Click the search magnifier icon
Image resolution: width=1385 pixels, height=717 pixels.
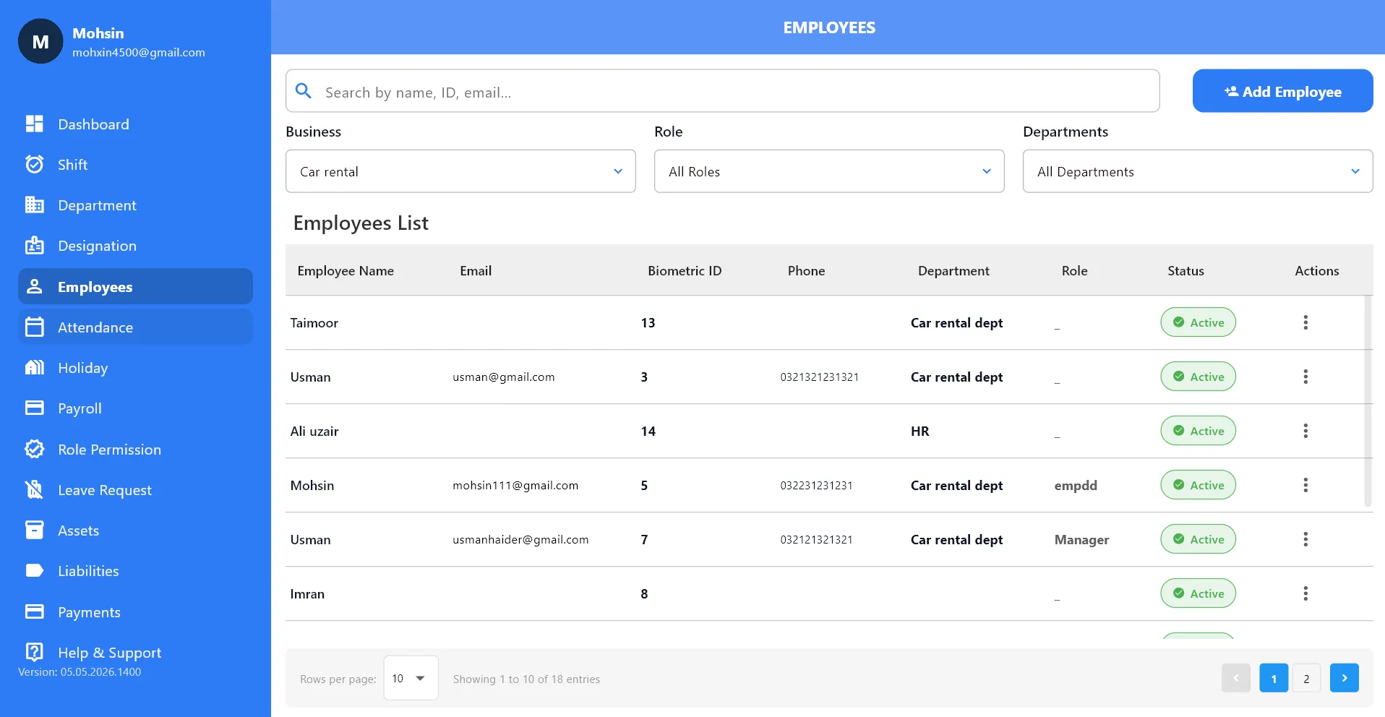[304, 91]
